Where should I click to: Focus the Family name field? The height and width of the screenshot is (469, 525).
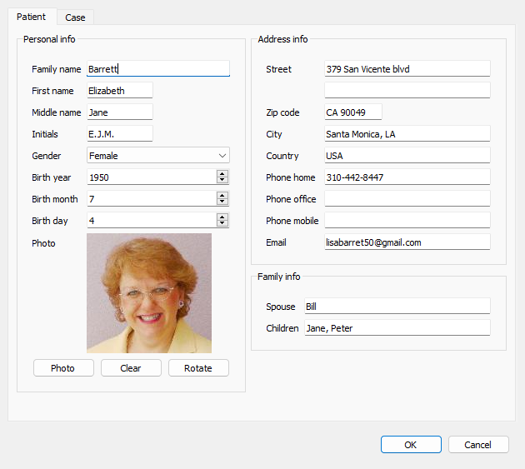pyautogui.click(x=157, y=69)
